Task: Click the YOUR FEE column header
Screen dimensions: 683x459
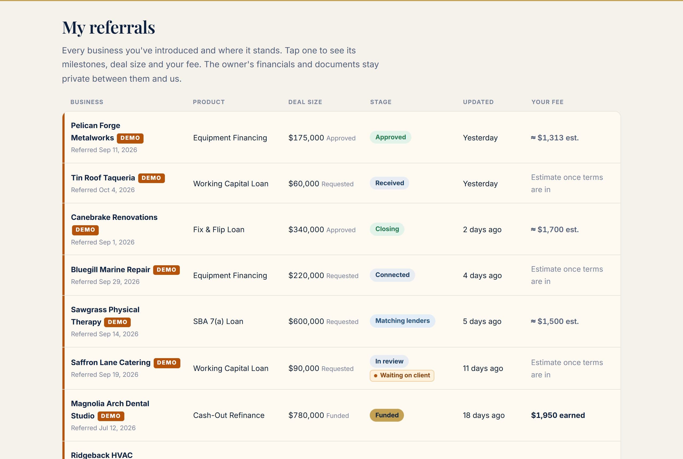Action: (x=547, y=102)
